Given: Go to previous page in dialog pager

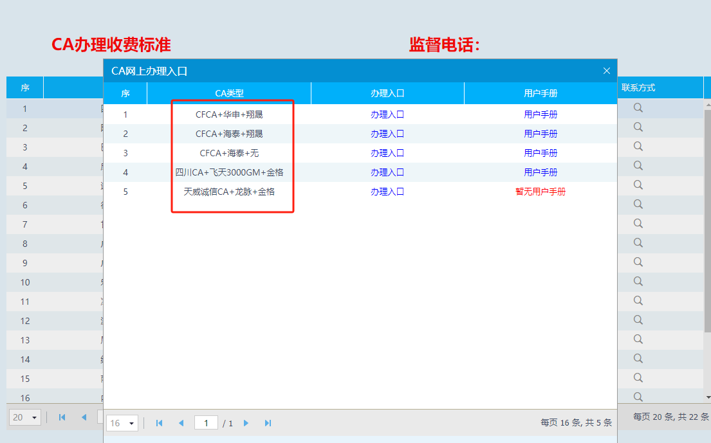Looking at the screenshot, I should point(181,423).
